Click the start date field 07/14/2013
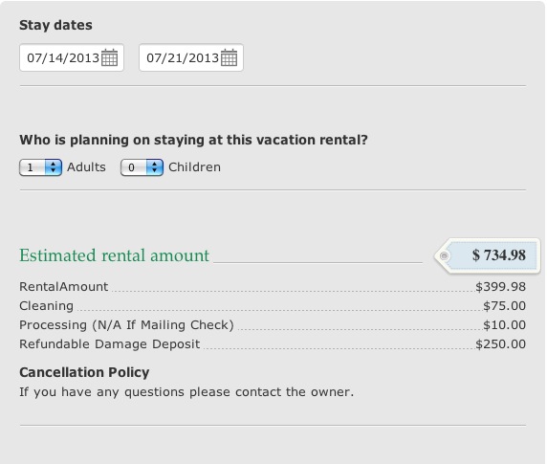The height and width of the screenshot is (464, 547). pos(72,57)
